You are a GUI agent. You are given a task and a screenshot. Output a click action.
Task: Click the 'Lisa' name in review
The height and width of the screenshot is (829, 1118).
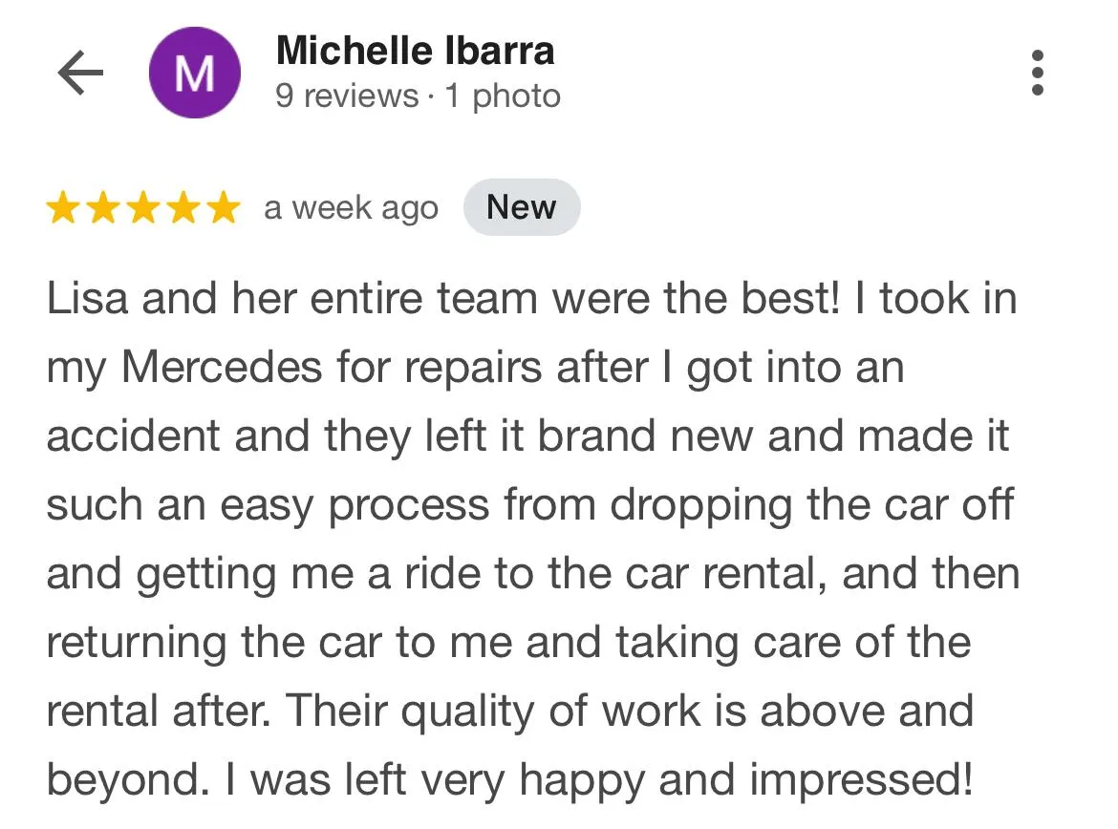tap(86, 300)
